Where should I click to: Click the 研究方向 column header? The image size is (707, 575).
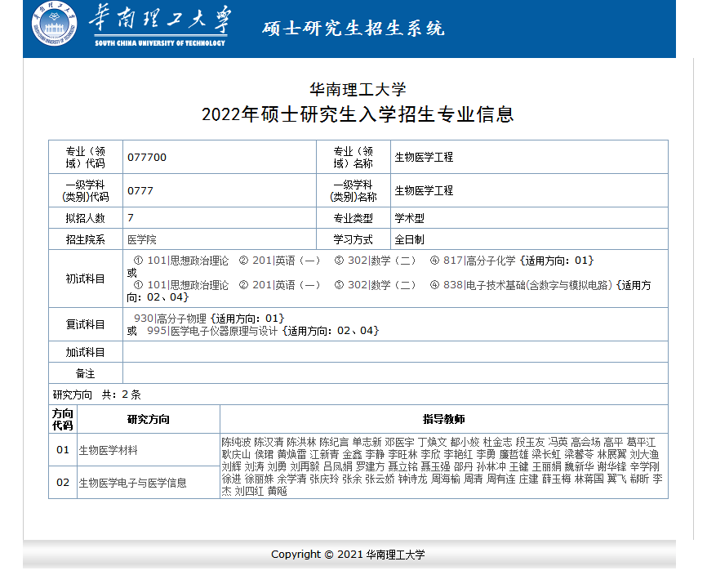click(149, 420)
